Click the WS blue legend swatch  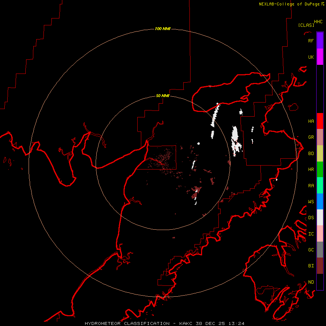click(x=320, y=201)
